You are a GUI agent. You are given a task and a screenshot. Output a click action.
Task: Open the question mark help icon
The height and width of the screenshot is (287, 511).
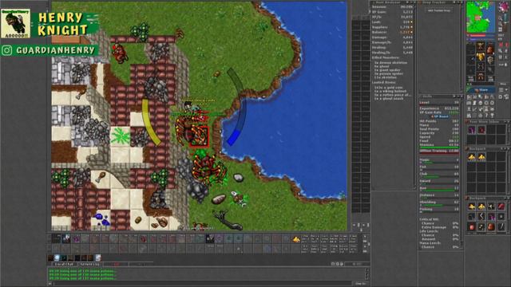486,116
